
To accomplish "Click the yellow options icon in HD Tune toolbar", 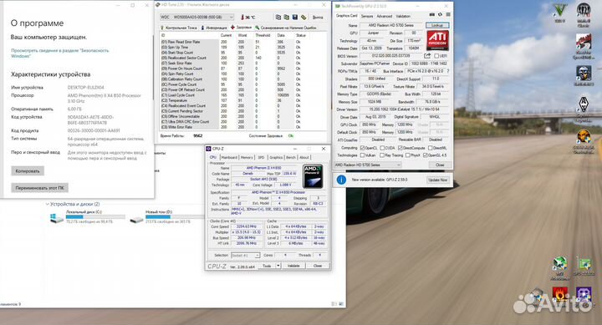I will 304,18.
